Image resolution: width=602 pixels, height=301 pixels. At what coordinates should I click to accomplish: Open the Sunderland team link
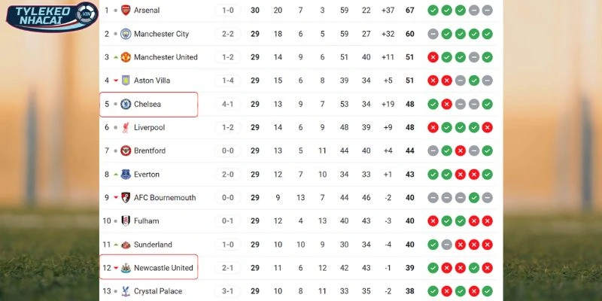153,245
